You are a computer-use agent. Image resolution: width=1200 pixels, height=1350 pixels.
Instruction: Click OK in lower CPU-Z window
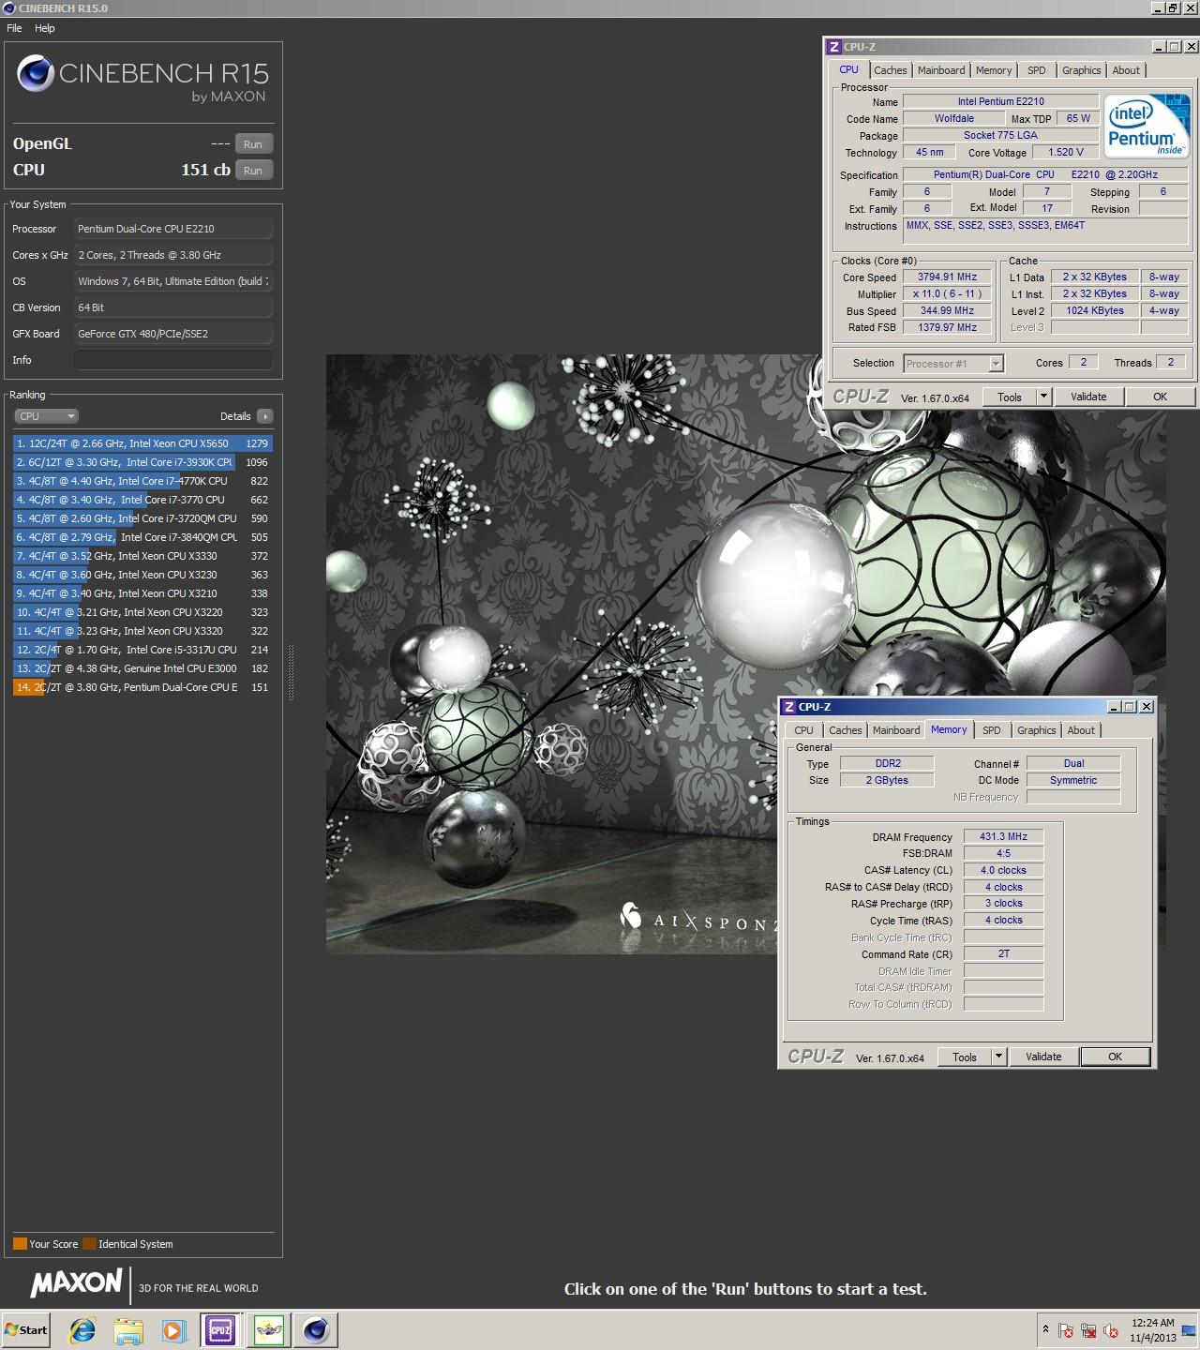pos(1115,1057)
